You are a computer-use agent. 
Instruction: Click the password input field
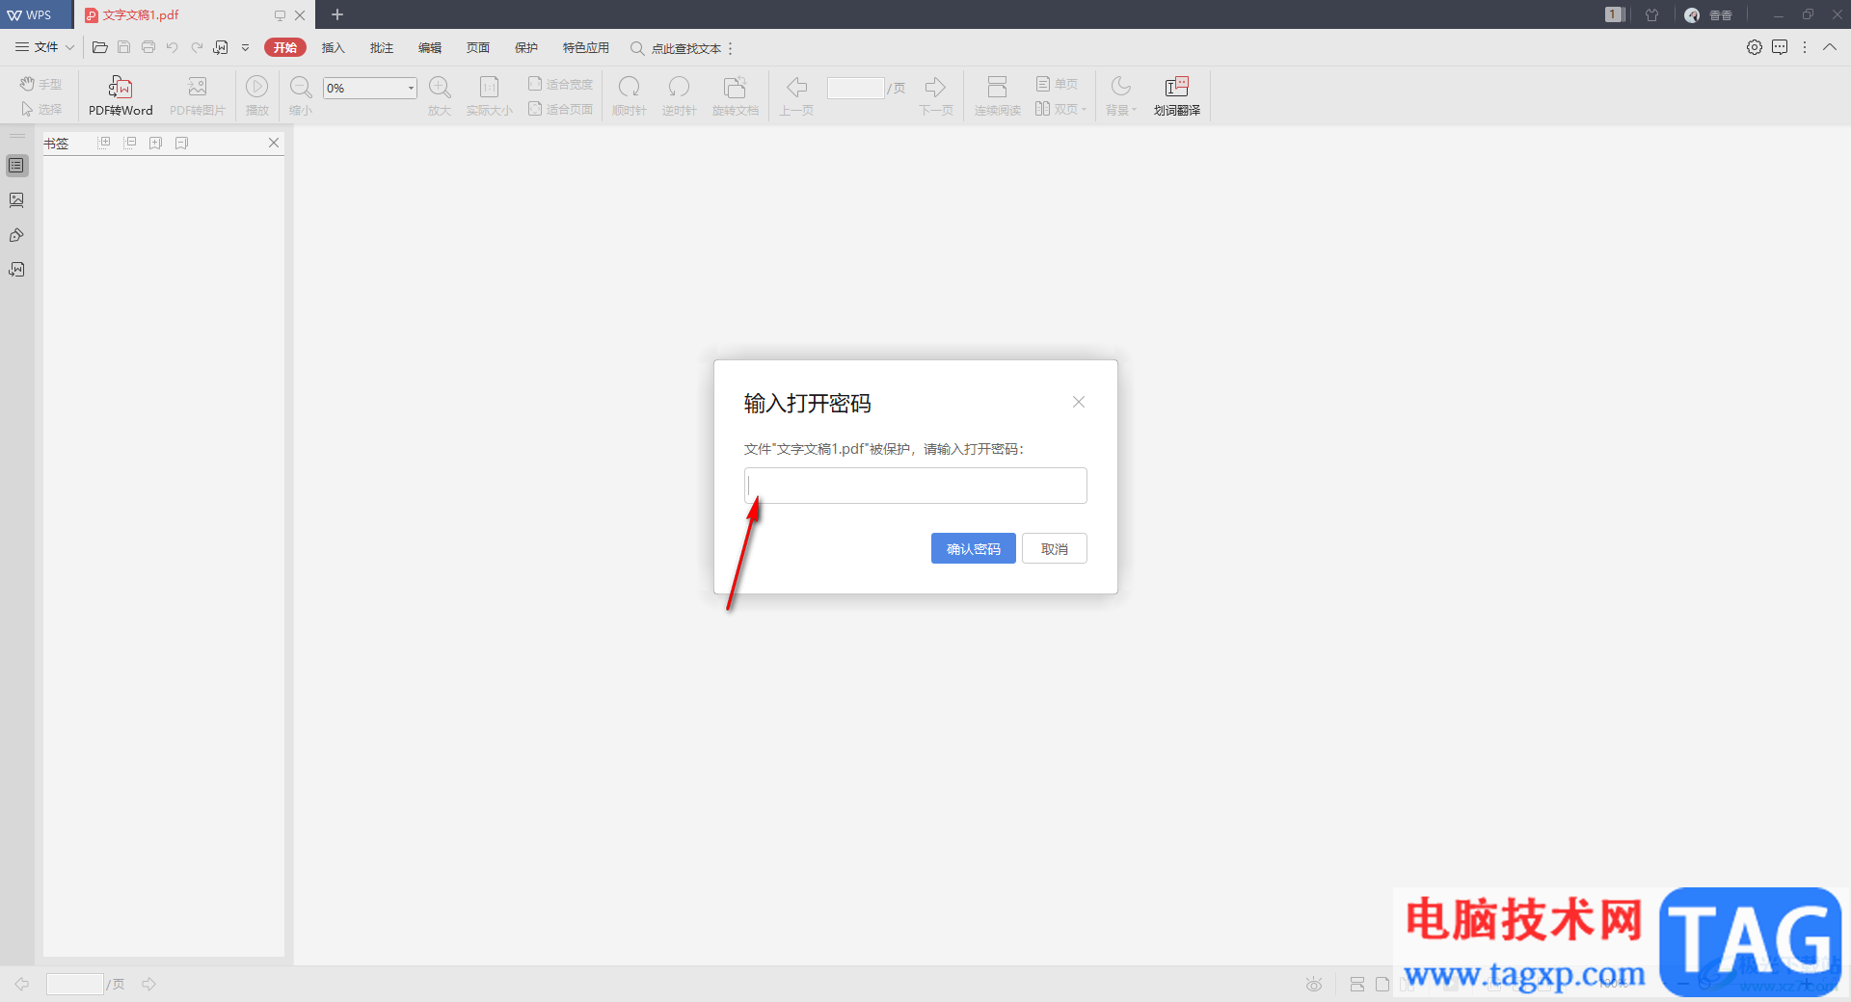[915, 486]
